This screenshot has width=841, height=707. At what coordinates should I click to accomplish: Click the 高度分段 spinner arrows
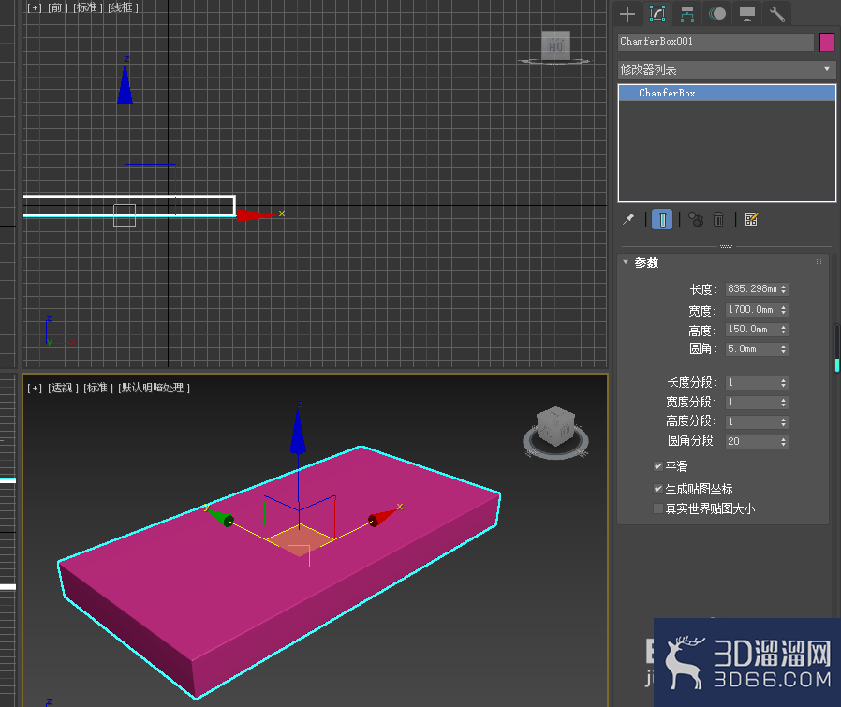point(784,421)
